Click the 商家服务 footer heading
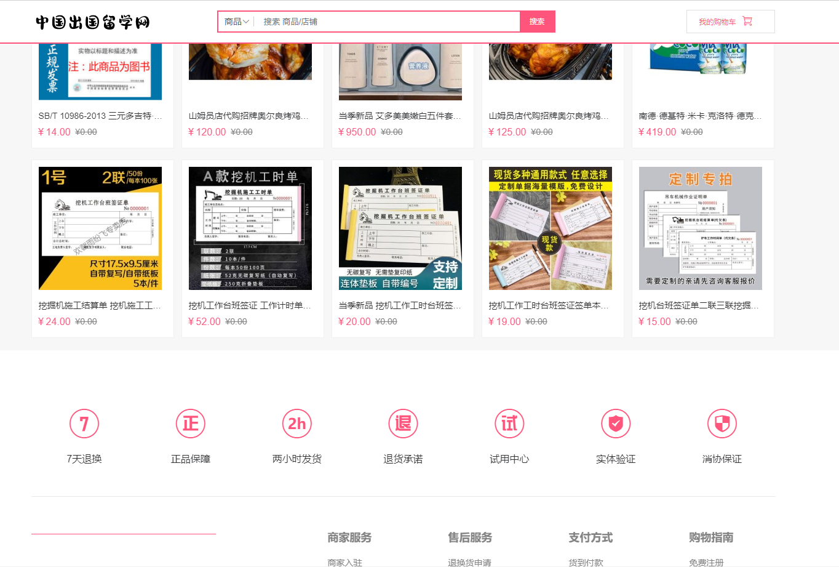Screen dimensions: 839x567 tap(349, 537)
